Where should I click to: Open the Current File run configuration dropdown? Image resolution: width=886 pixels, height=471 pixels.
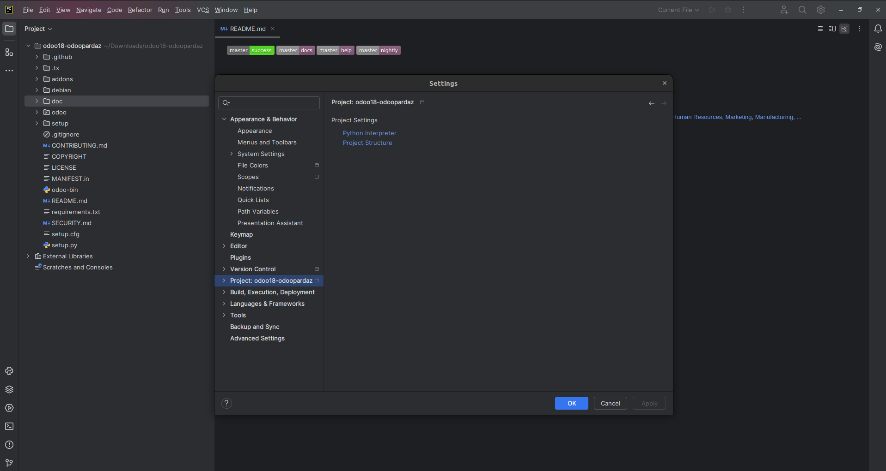[678, 10]
